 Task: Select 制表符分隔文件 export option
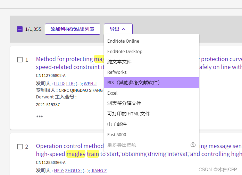point(151,103)
